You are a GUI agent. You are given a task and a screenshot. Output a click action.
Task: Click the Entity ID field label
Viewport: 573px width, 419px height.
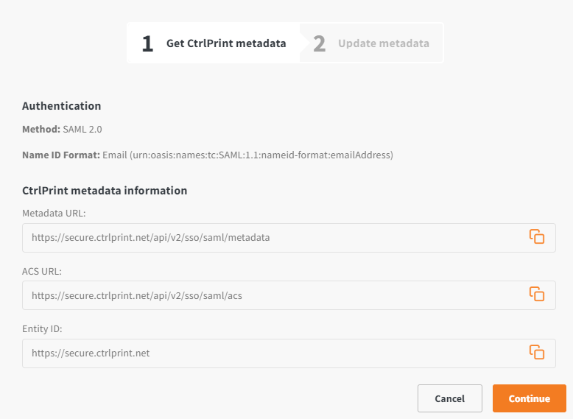pyautogui.click(x=42, y=328)
